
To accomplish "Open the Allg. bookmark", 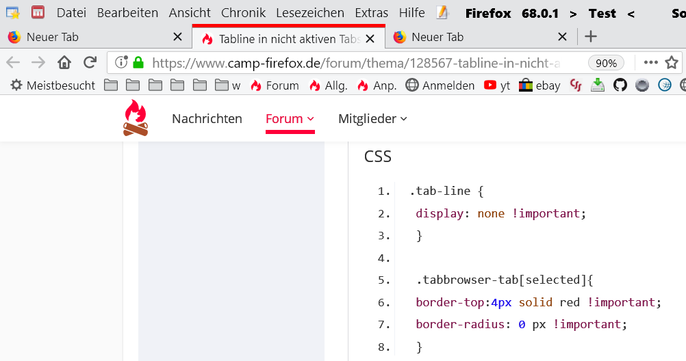I will 328,85.
